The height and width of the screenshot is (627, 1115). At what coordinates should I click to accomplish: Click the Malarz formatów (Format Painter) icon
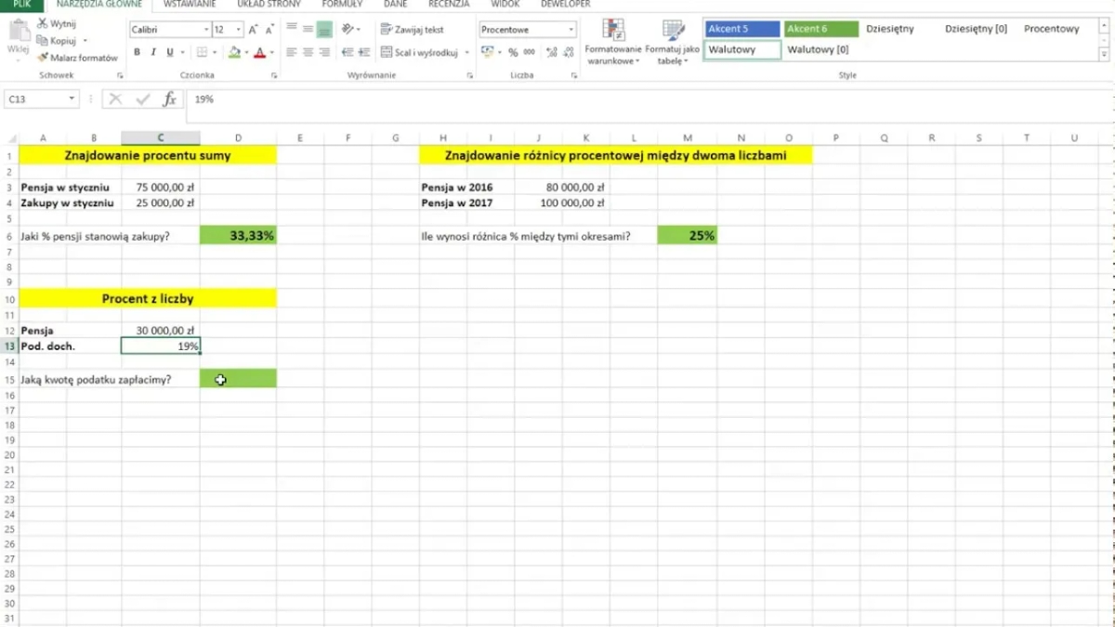[43, 58]
